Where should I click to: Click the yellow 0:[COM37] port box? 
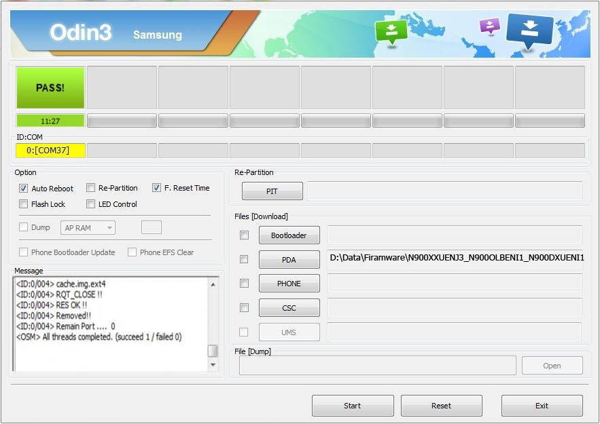(x=50, y=151)
